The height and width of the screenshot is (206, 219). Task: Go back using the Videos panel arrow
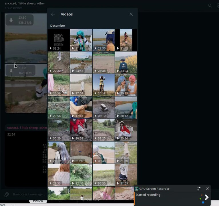tap(53, 14)
